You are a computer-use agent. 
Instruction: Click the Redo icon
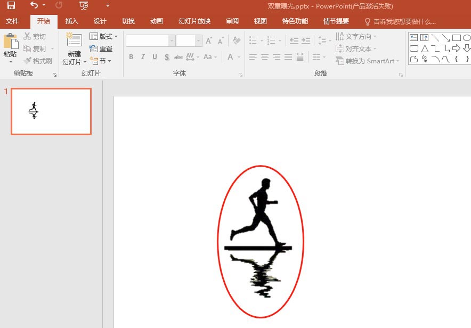click(x=59, y=5)
